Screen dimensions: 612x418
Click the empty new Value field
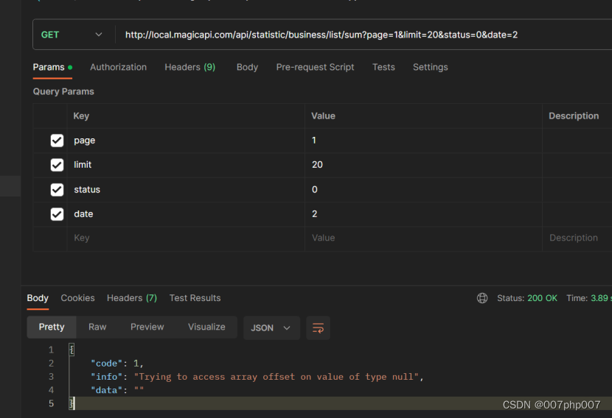tap(423, 238)
